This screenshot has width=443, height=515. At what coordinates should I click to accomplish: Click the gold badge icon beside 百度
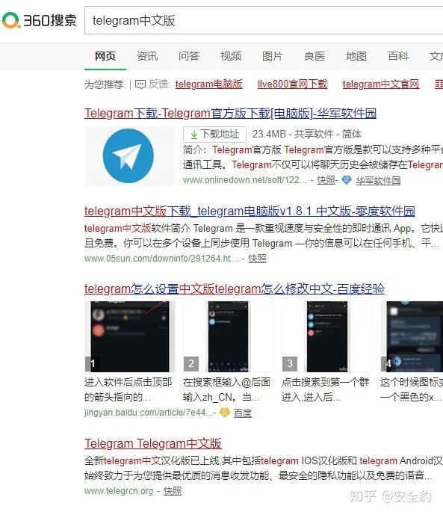[225, 413]
